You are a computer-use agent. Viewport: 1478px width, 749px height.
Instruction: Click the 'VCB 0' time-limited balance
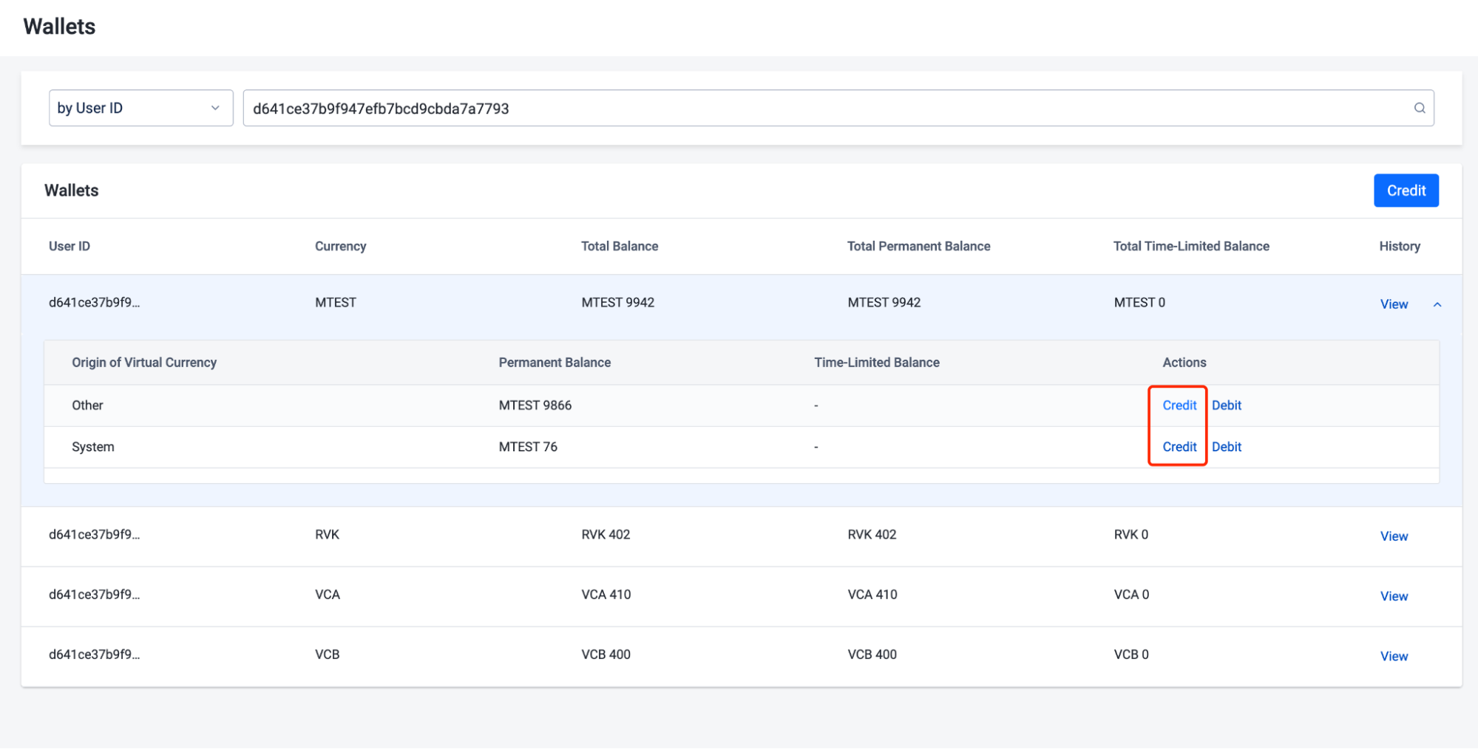1130,654
